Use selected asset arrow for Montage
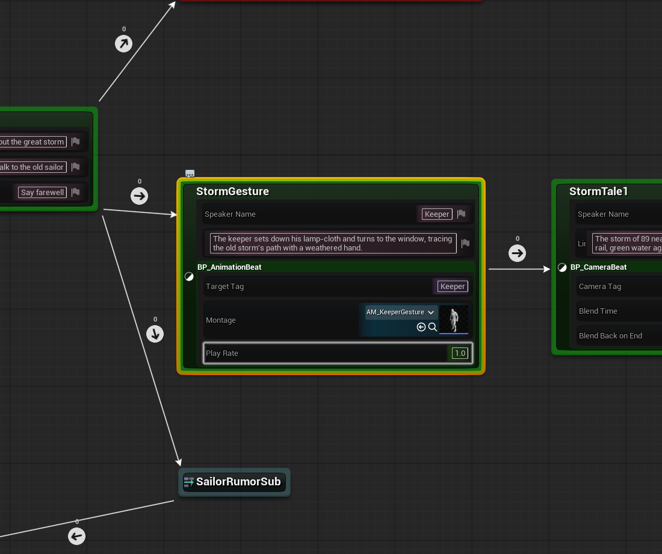The image size is (662, 554). 421,326
